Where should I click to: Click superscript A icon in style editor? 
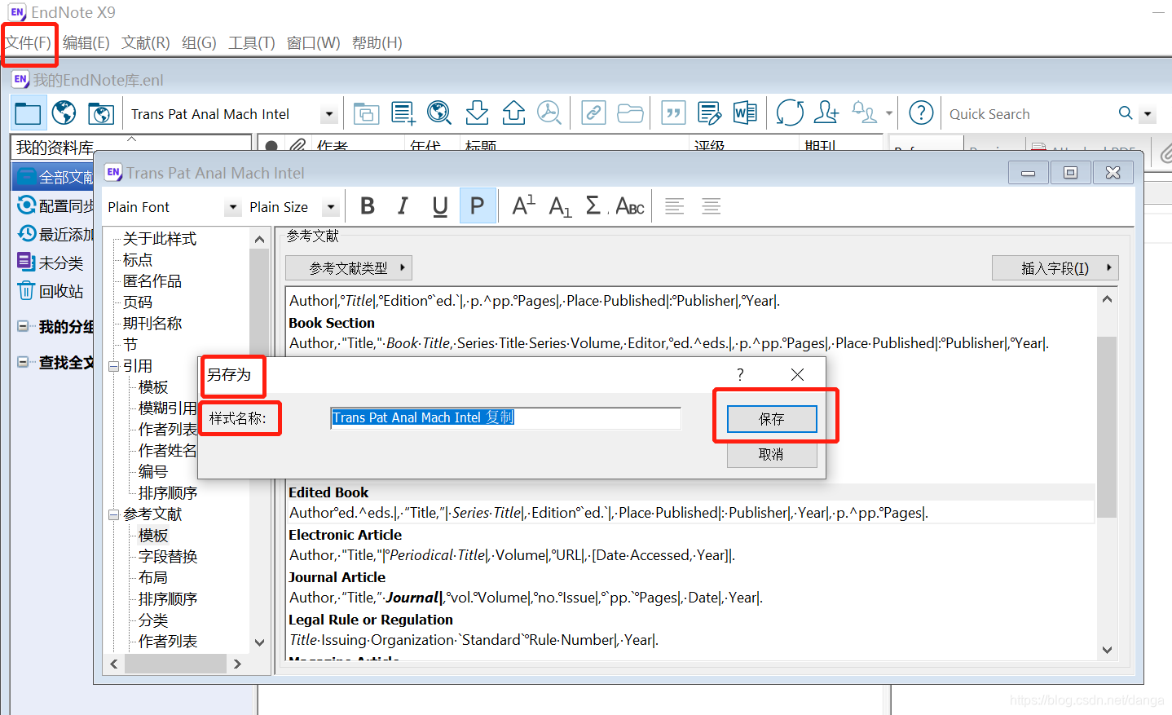522,205
